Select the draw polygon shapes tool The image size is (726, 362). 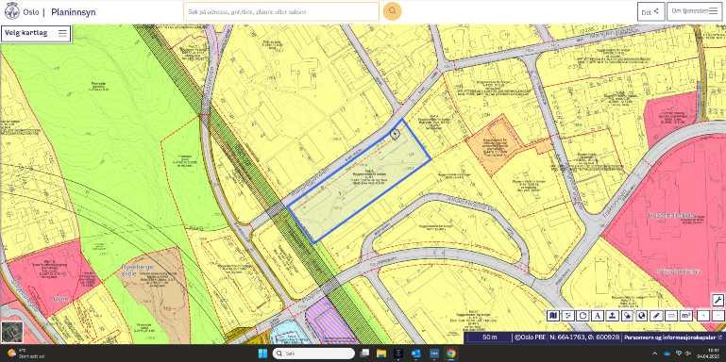pos(627,316)
